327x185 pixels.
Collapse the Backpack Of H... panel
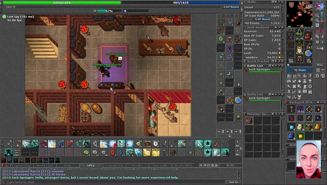(x=321, y=102)
